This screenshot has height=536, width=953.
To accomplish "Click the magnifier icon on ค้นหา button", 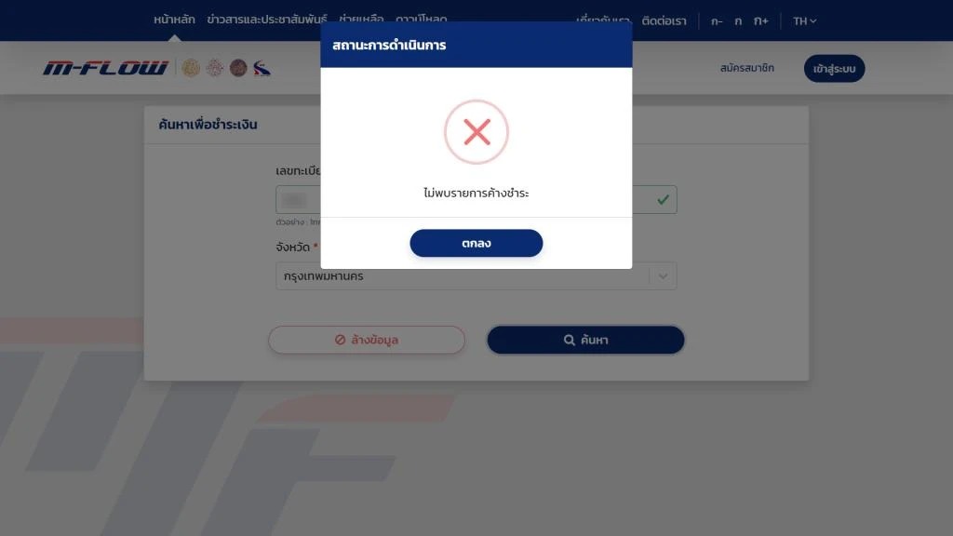I will 569,340.
